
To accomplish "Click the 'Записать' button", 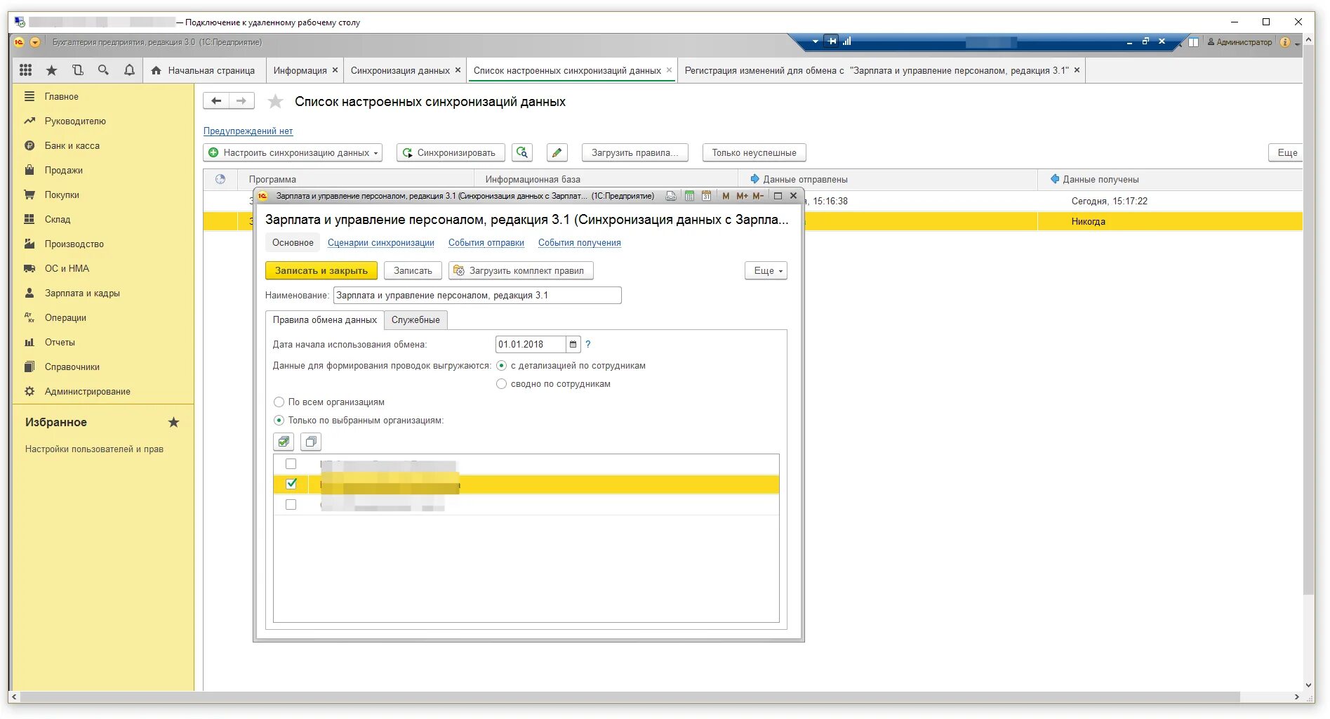I will pyautogui.click(x=413, y=271).
